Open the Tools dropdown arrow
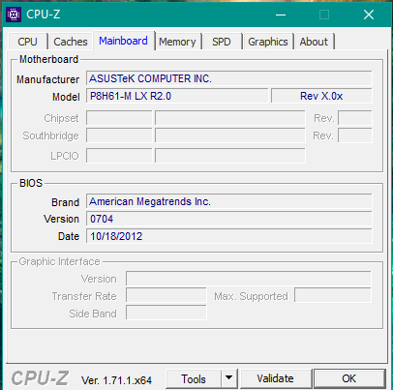393x390 pixels. click(x=229, y=378)
